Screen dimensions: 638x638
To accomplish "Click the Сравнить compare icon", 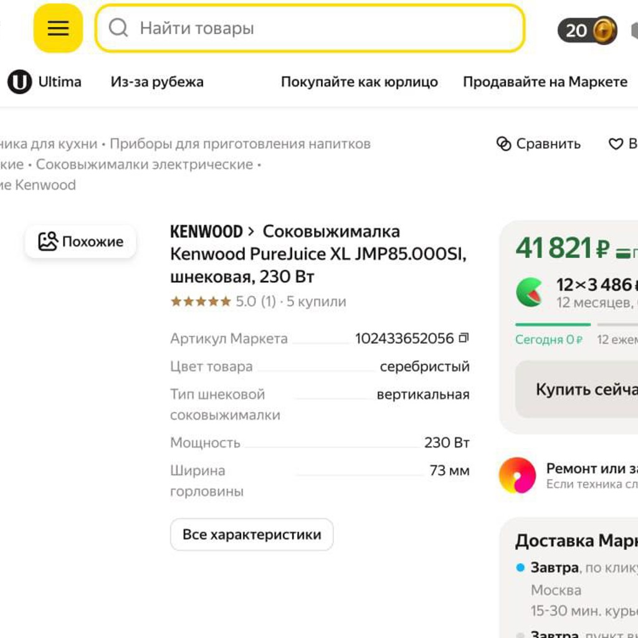I will tap(503, 144).
